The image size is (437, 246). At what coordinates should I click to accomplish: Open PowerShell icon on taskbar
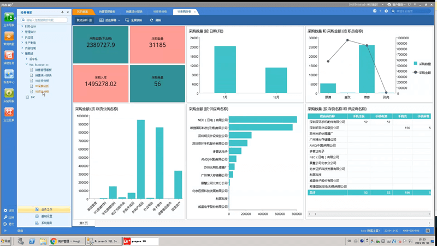32,241
